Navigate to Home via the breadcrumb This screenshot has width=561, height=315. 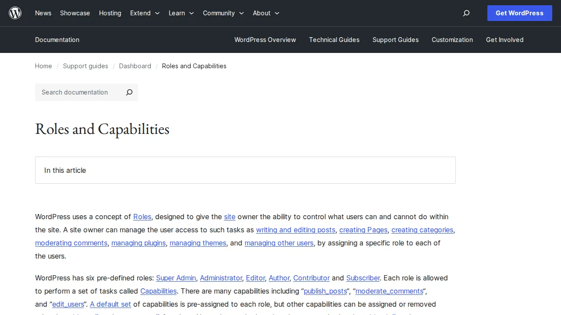click(x=43, y=66)
